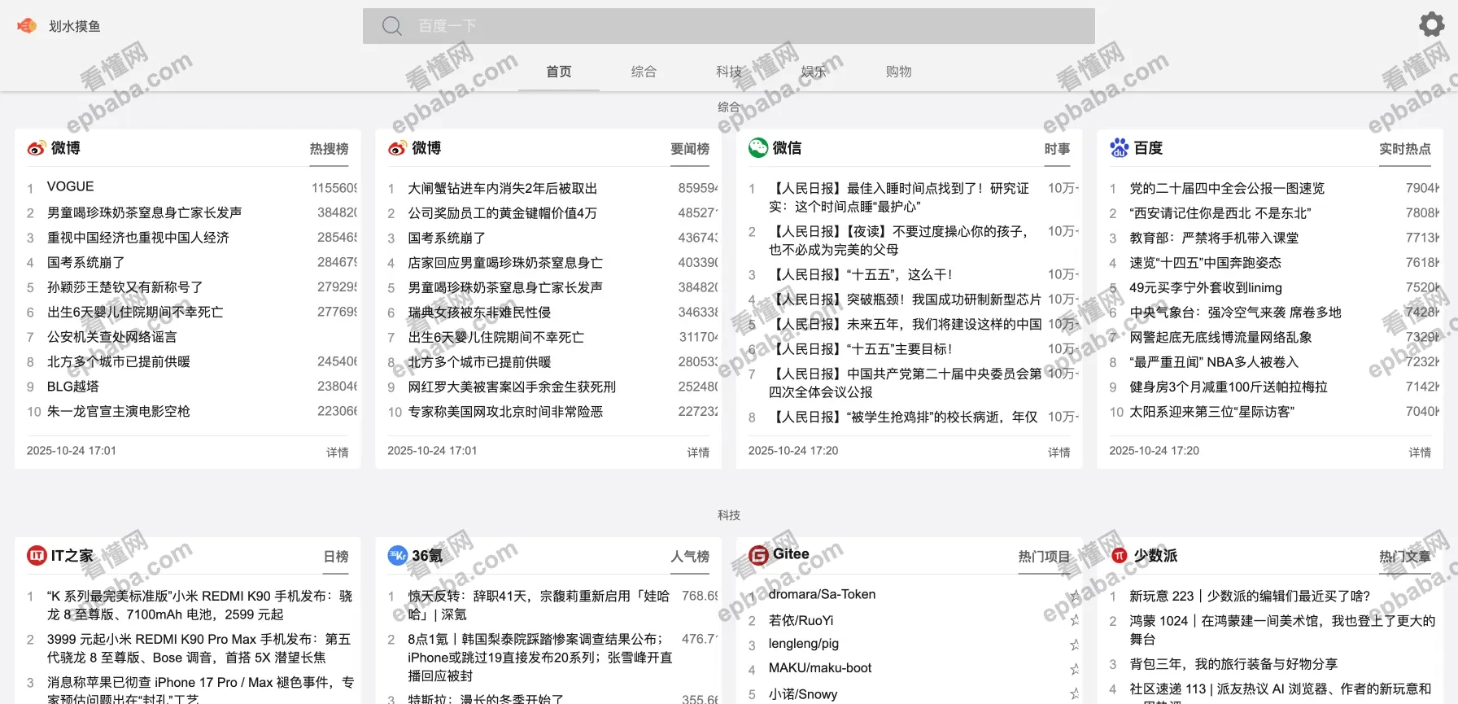The image size is (1458, 704).
Task: Open 最佳入睡时间点找到了 article
Action: pyautogui.click(x=899, y=197)
